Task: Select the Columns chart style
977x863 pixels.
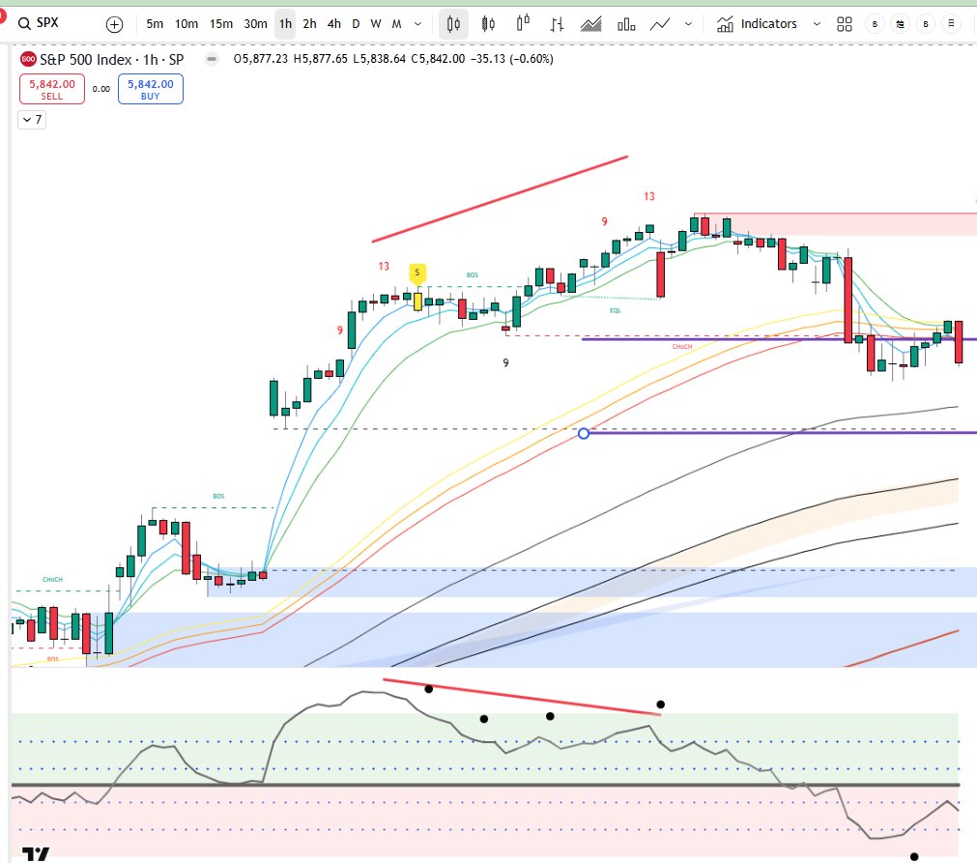Action: coord(626,24)
